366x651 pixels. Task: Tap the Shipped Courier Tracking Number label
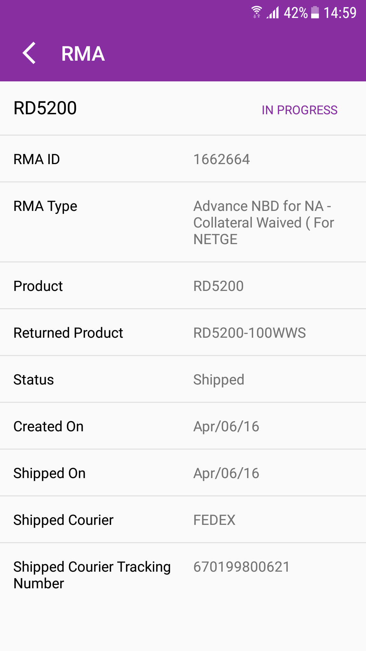[92, 575]
